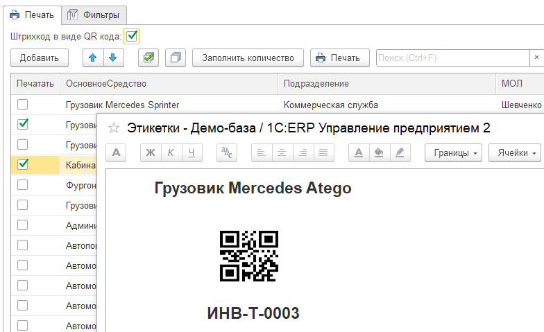Toggle bold Ж formatting
The height and width of the screenshot is (332, 544).
pyautogui.click(x=151, y=152)
